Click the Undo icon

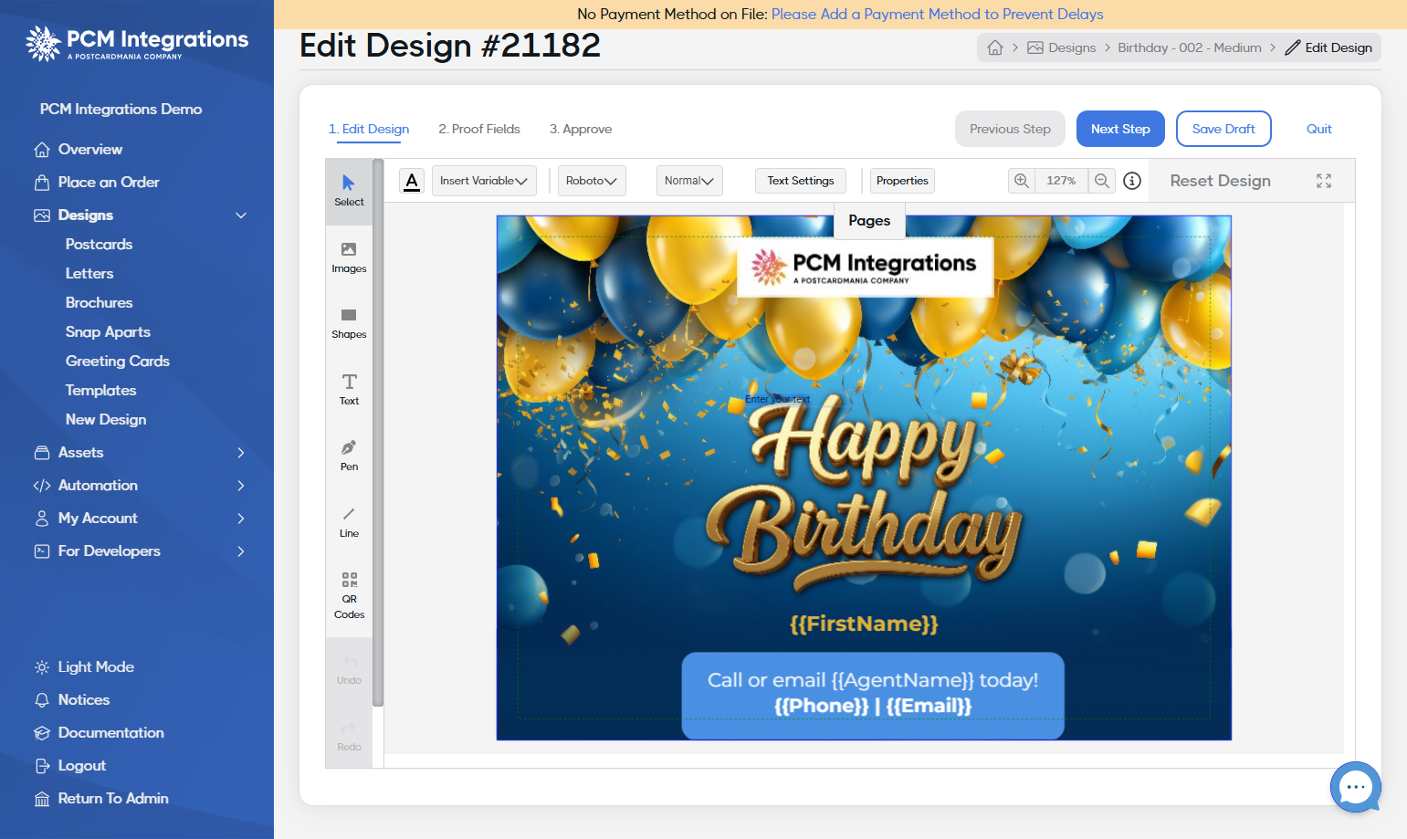tap(349, 662)
